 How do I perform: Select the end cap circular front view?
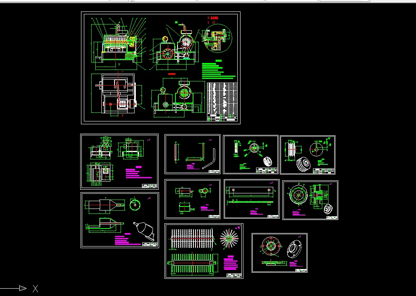271,246
